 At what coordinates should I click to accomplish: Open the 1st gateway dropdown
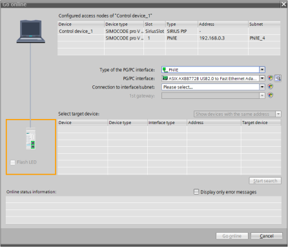point(262,96)
